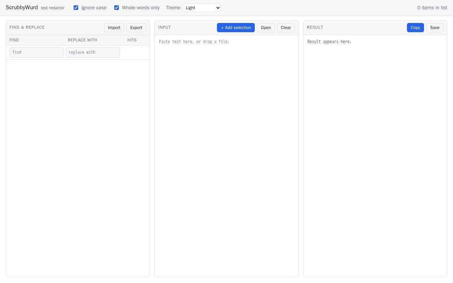Save the result to file
This screenshot has height=283, width=453.
point(435,28)
